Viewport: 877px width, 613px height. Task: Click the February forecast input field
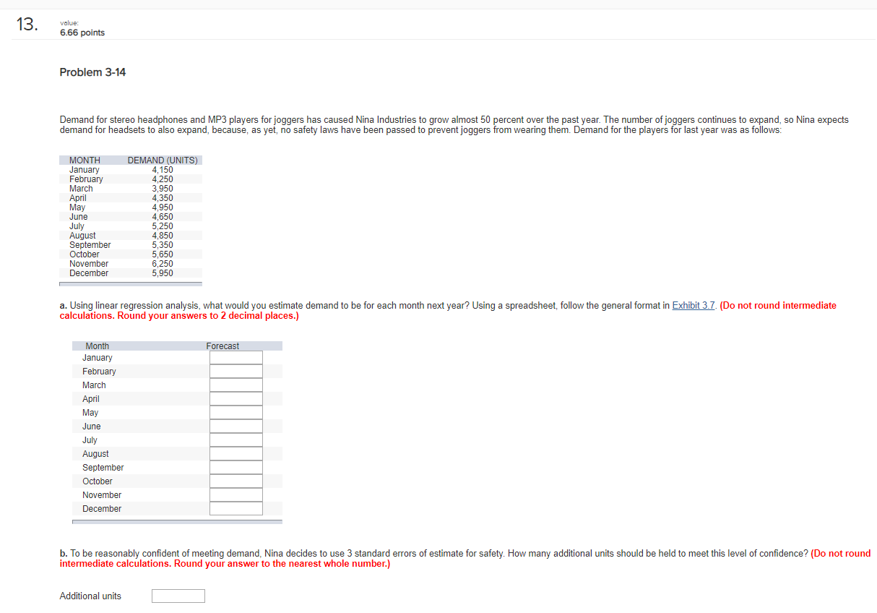tap(236, 371)
